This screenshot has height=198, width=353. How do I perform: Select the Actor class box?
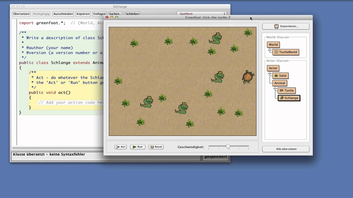(273, 68)
